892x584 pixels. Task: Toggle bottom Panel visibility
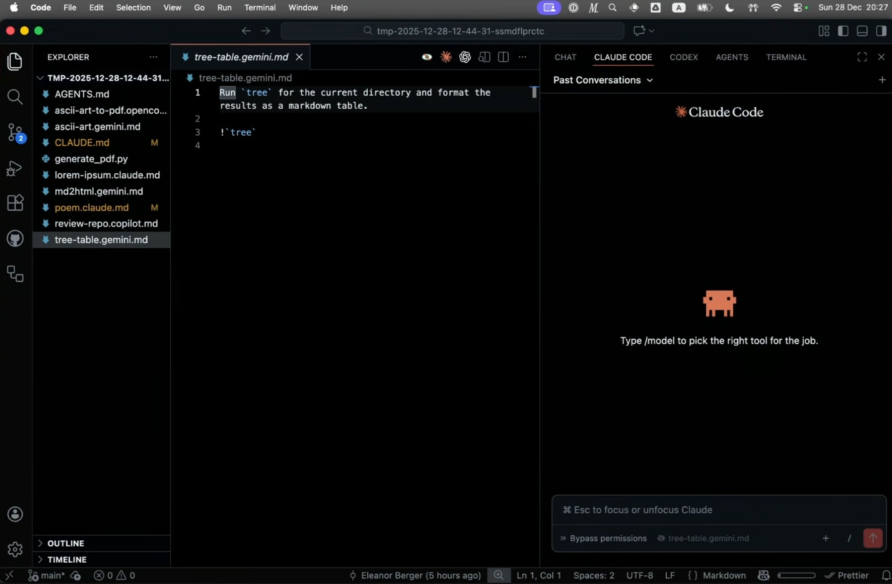[x=862, y=31]
